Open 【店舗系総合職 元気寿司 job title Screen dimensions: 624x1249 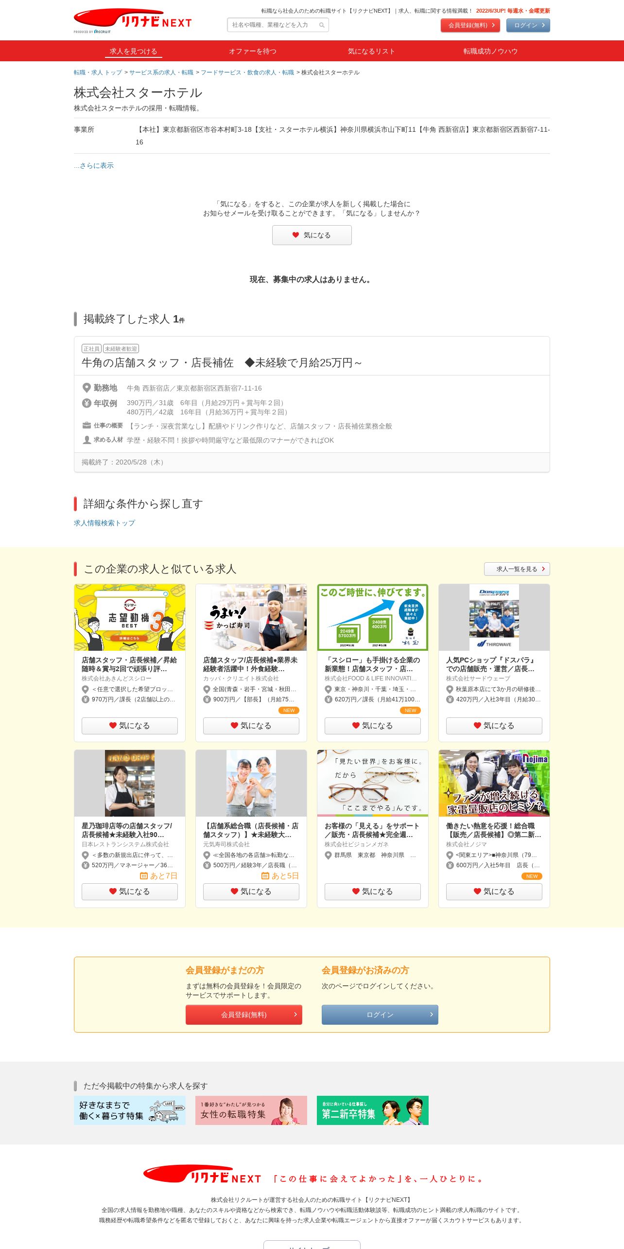(251, 830)
